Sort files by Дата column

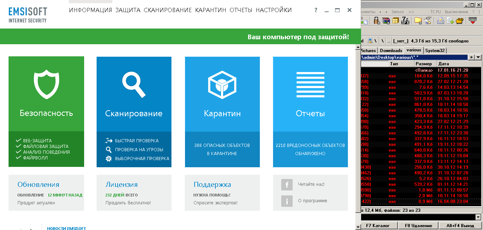point(459,64)
